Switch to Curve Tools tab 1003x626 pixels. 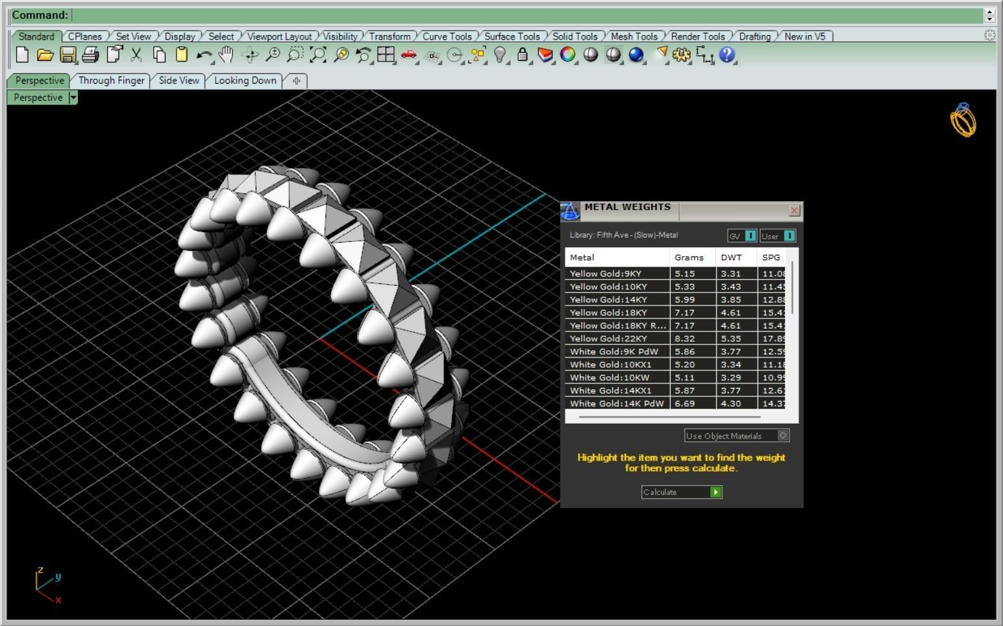tap(447, 36)
